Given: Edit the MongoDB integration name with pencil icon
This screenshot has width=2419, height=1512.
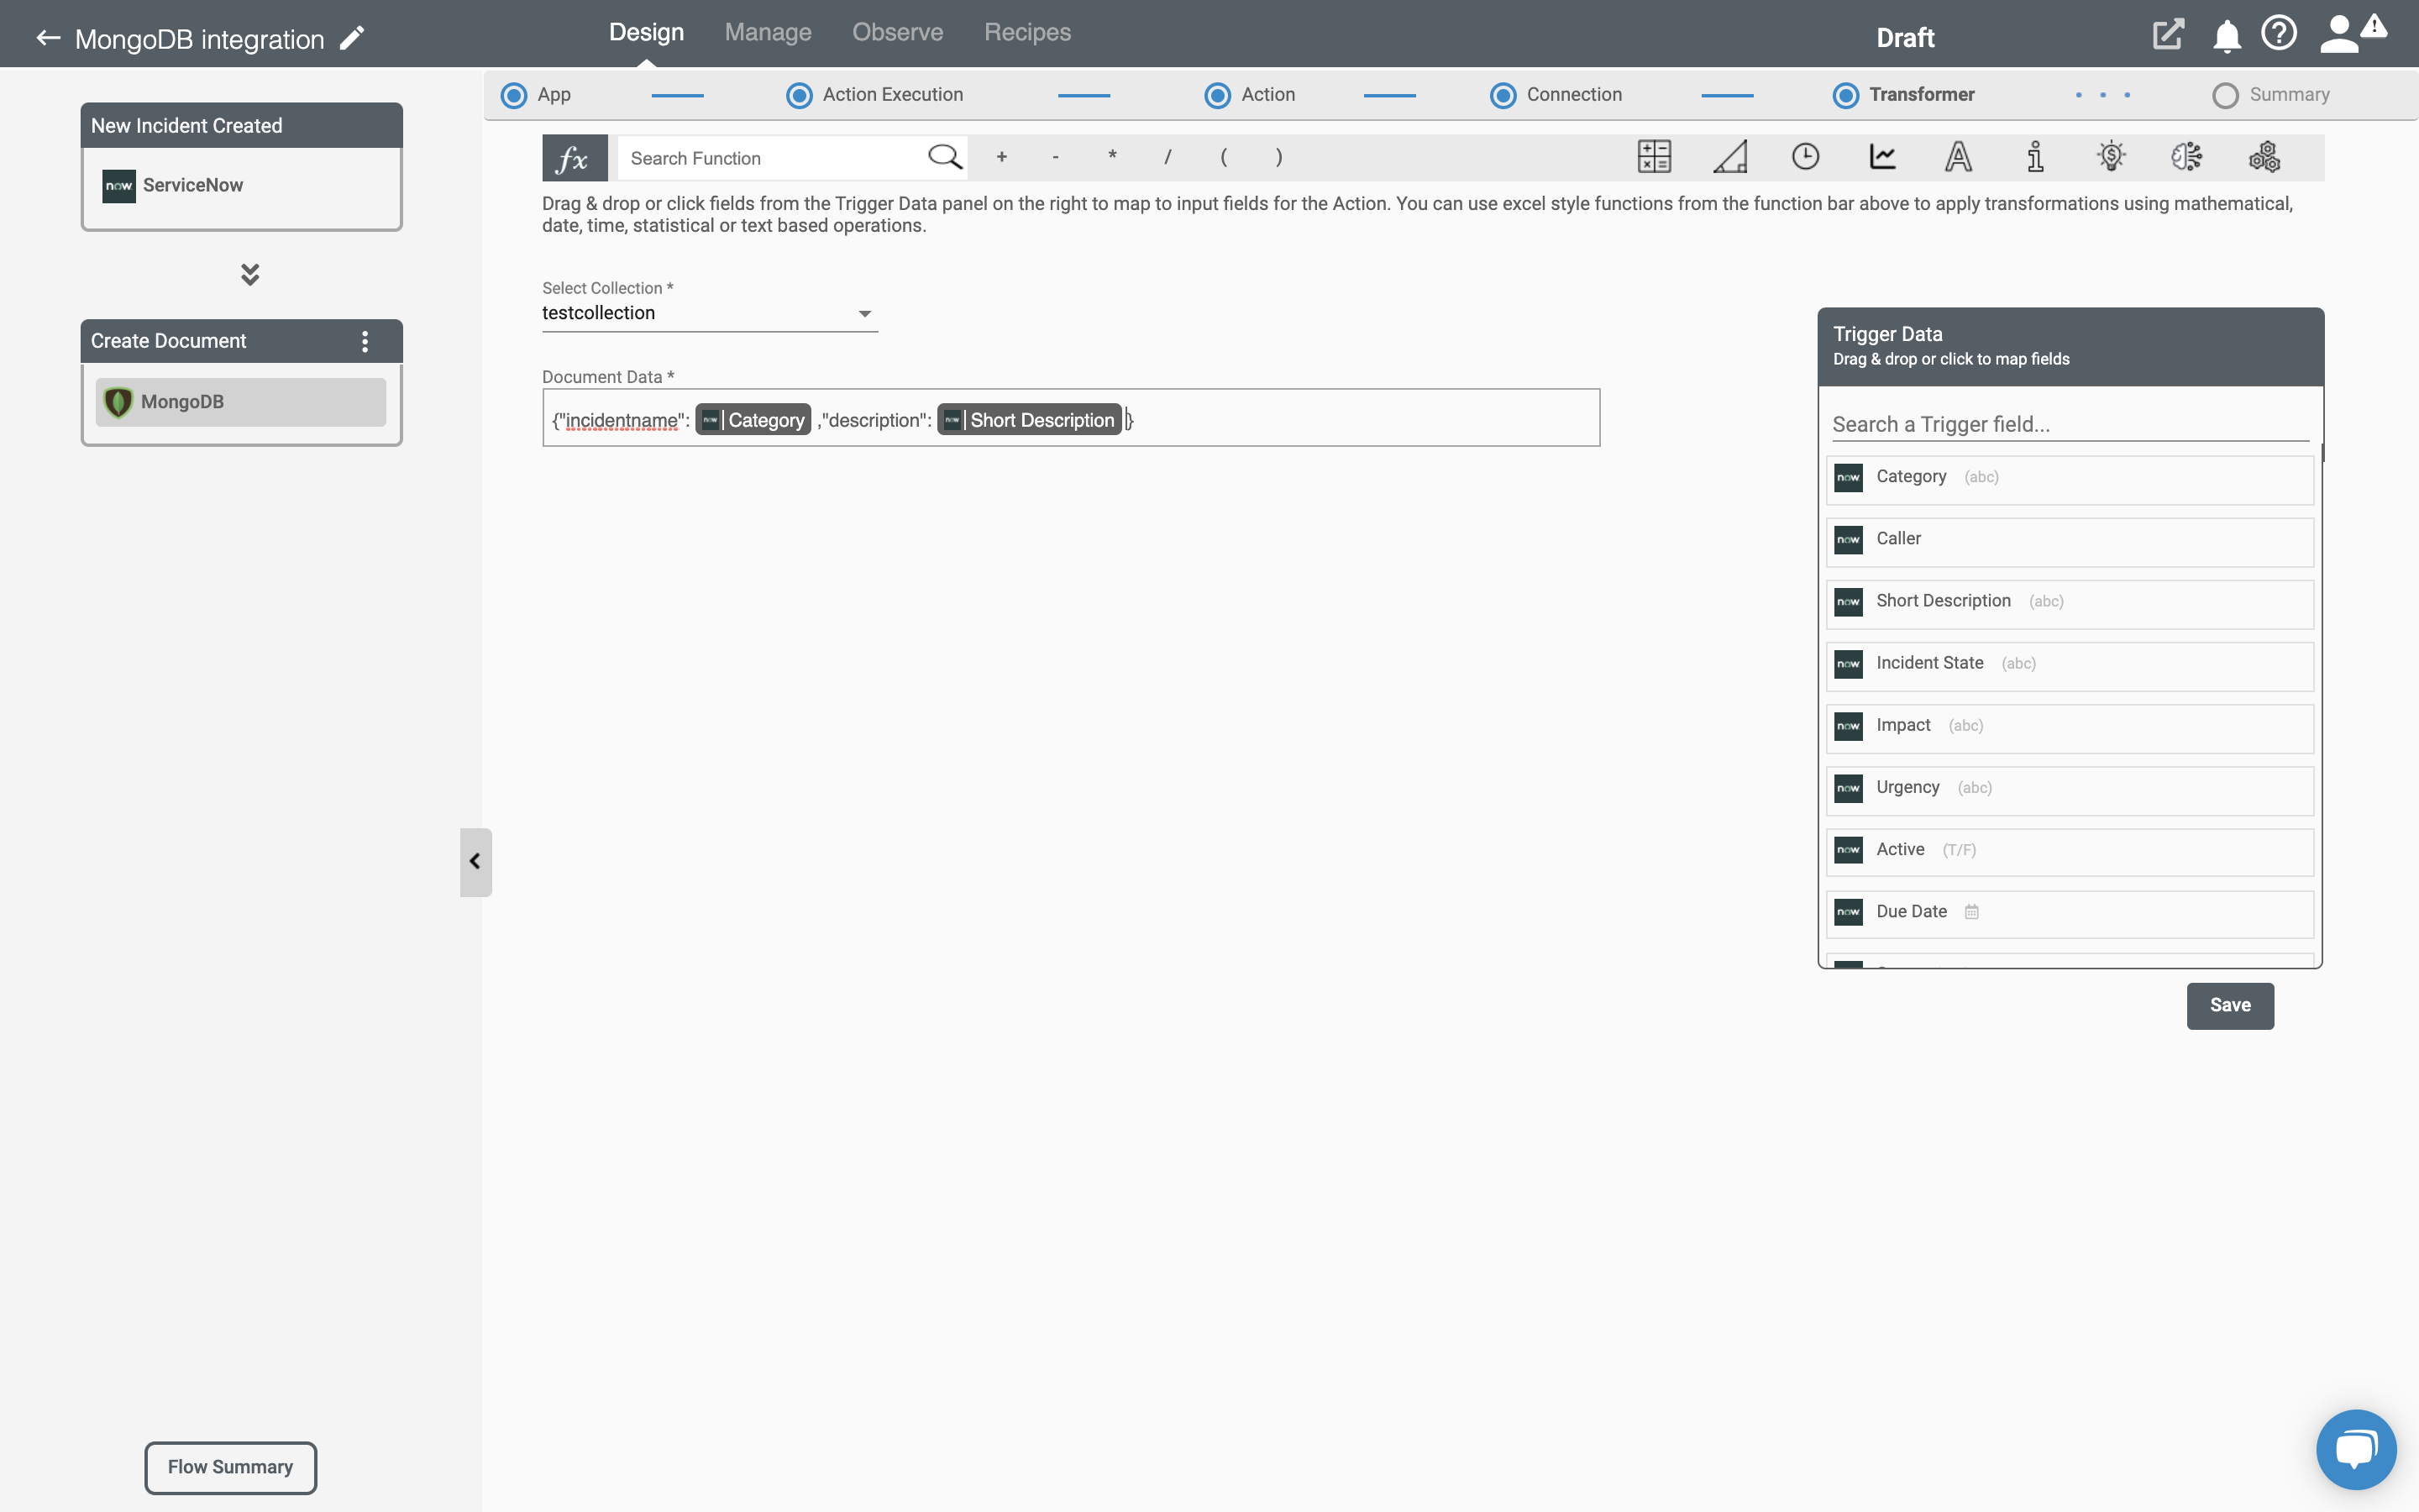Looking at the screenshot, I should 352,38.
